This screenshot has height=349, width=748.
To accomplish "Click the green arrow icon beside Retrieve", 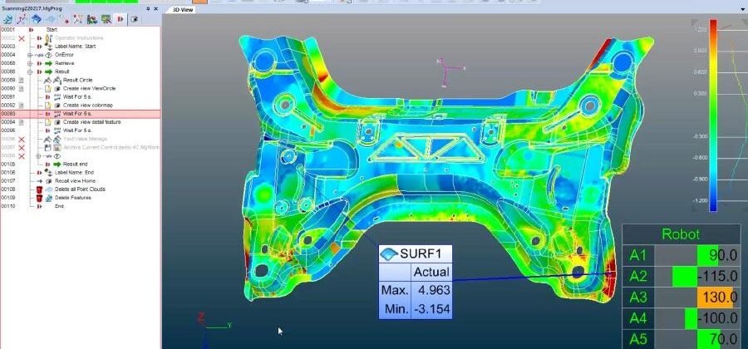I will [48, 63].
